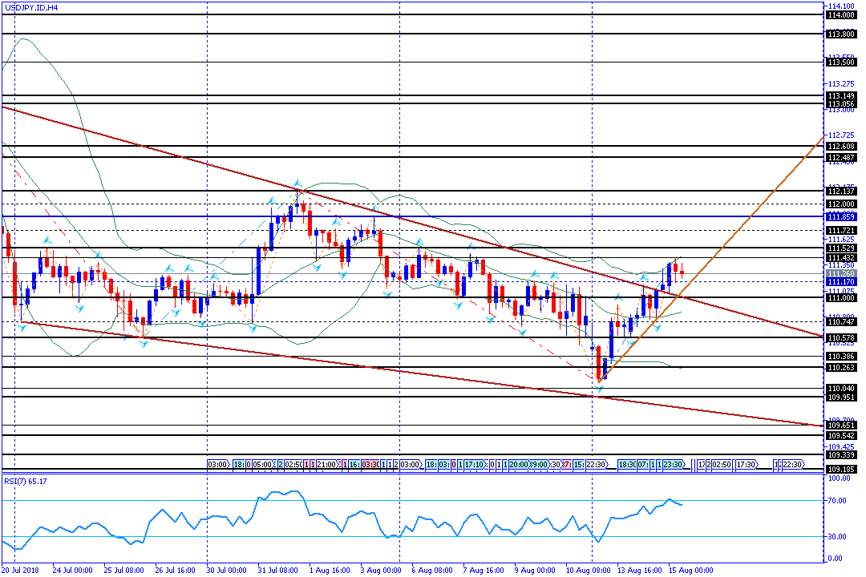Select the blue 111.170 price level tag
The image size is (866, 577).
tap(840, 281)
